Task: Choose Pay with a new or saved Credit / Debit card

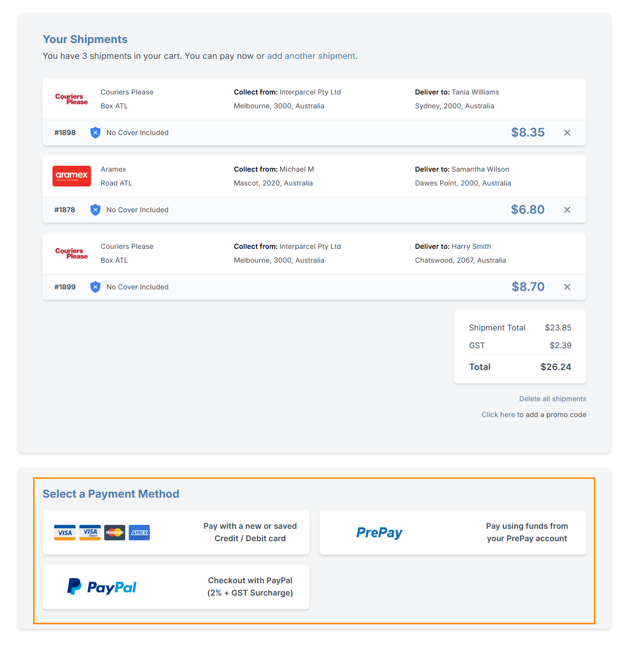Action: [x=250, y=532]
